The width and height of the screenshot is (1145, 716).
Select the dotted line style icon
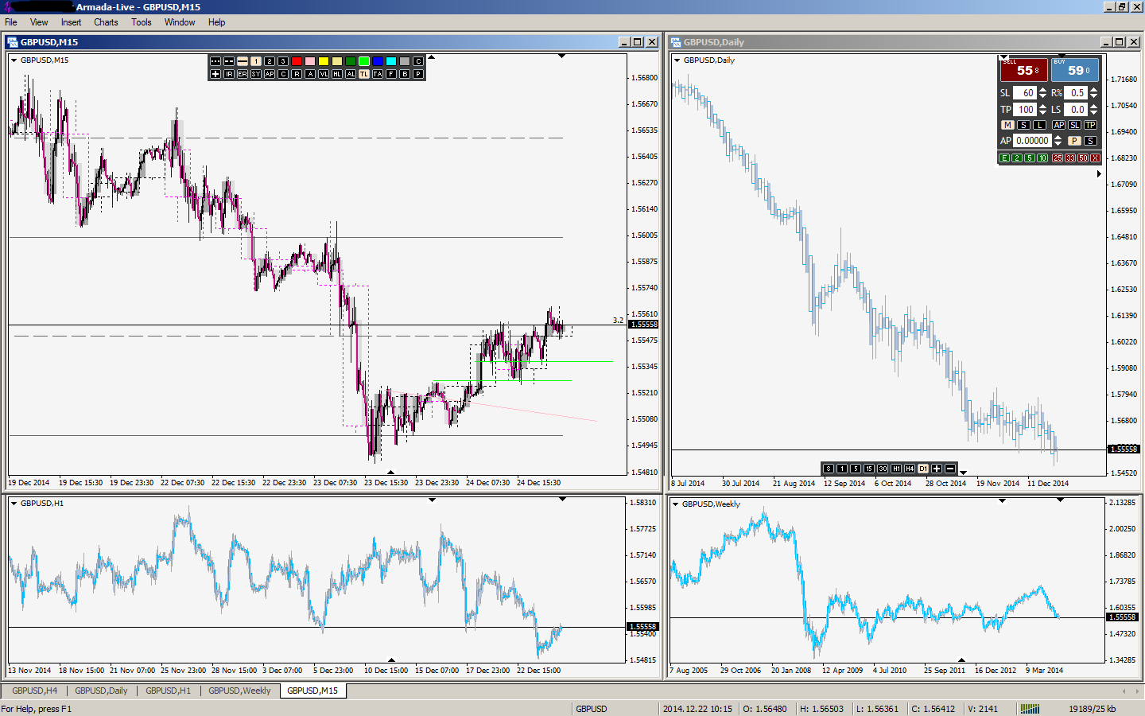click(215, 61)
